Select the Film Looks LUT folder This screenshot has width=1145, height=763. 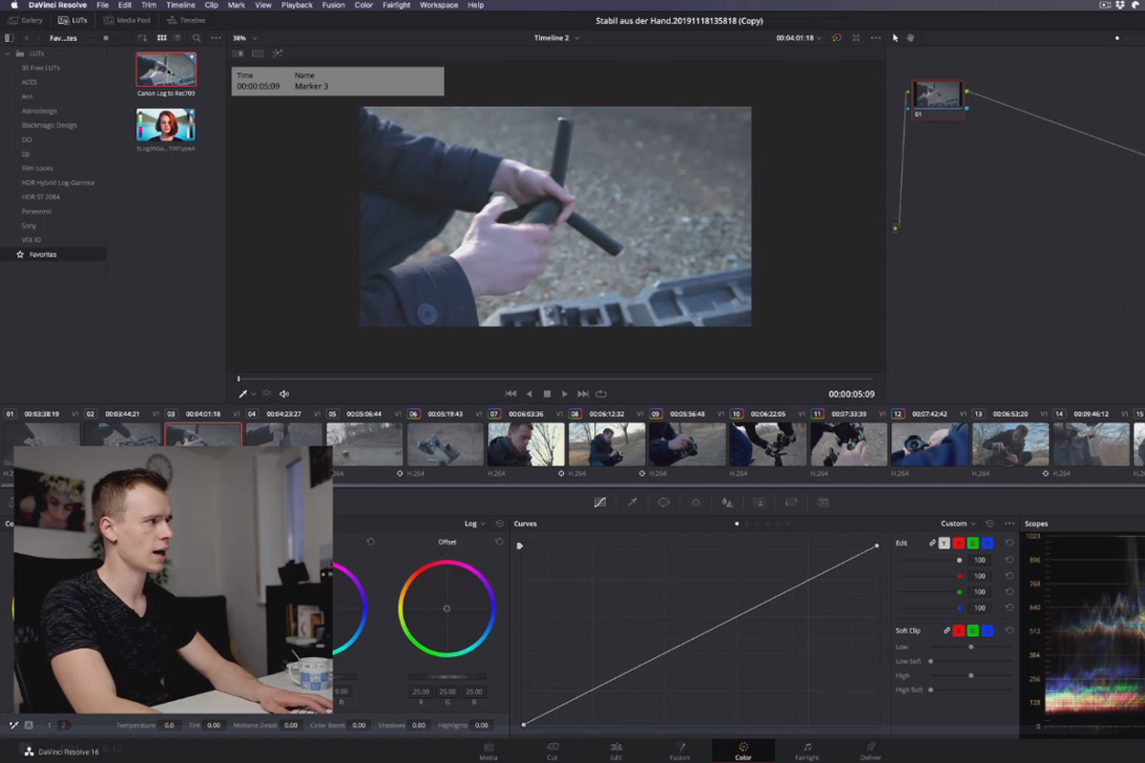pos(37,168)
